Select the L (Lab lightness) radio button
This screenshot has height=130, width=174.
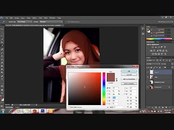pos(125,88)
